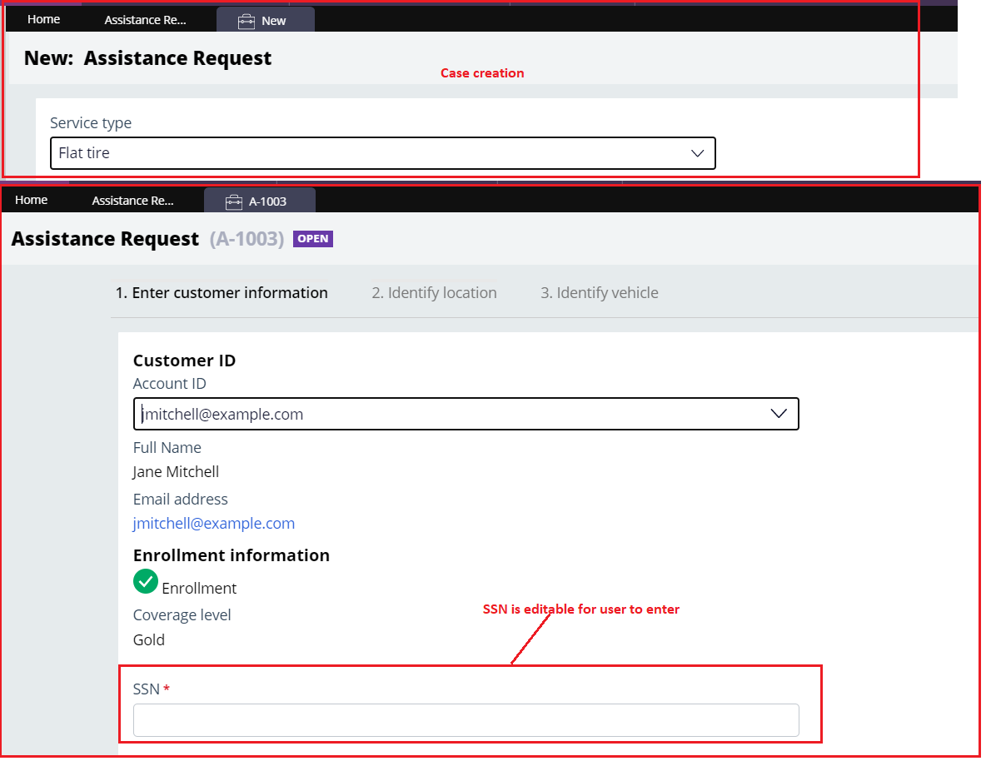Screen dimensions: 991x761
Task: Click the Service type chevron arrow
Action: [x=697, y=153]
